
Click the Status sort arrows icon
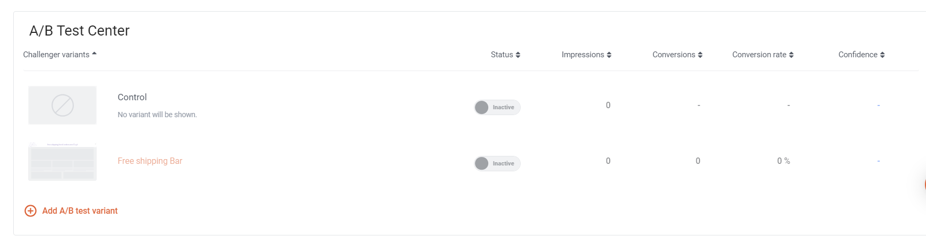[x=518, y=55]
